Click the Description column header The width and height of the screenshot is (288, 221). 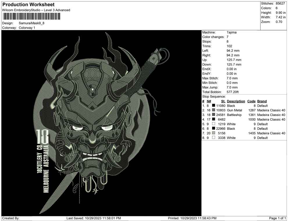(x=236, y=101)
